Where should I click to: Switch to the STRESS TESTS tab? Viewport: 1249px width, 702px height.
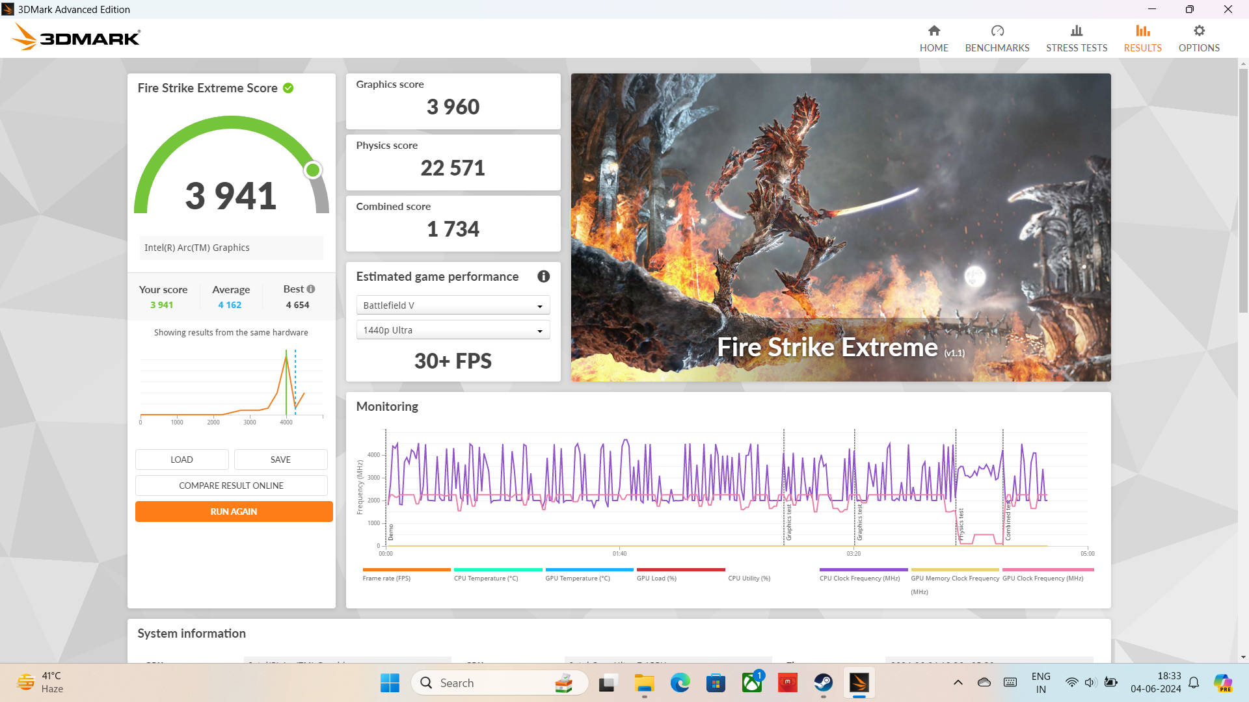(x=1077, y=39)
